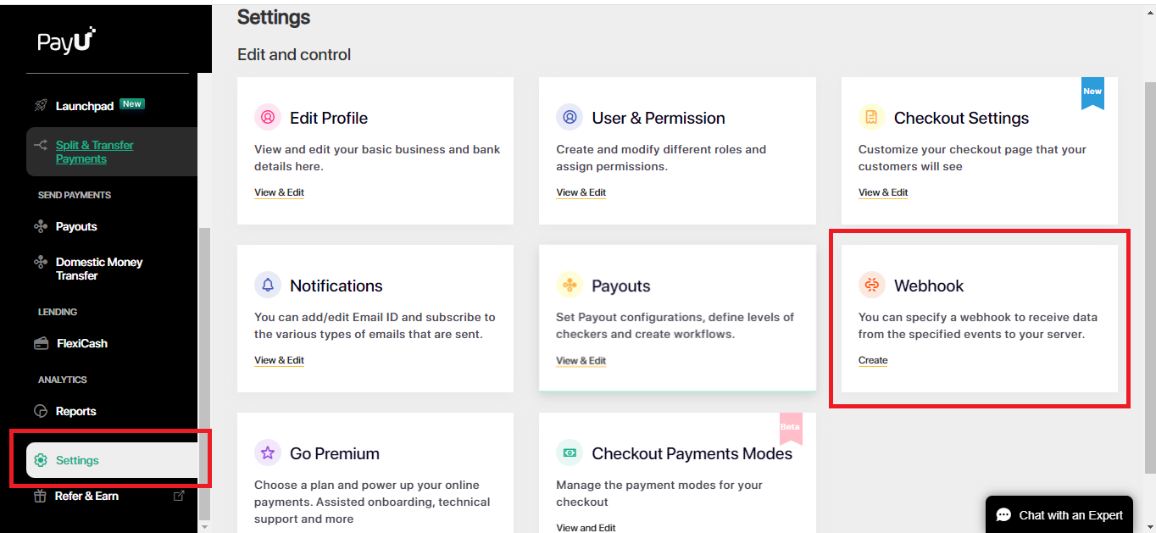Viewport: 1156px width, 533px height.
Task: Click the Go Premium star icon
Action: [268, 452]
